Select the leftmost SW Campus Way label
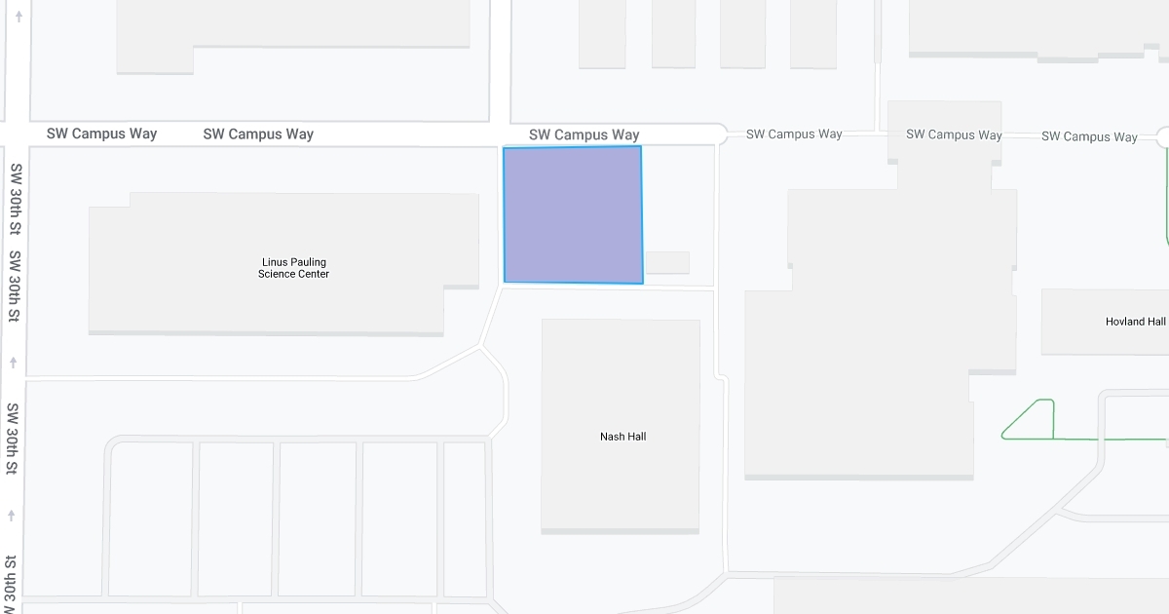Image resolution: width=1169 pixels, height=614 pixels. (x=101, y=134)
